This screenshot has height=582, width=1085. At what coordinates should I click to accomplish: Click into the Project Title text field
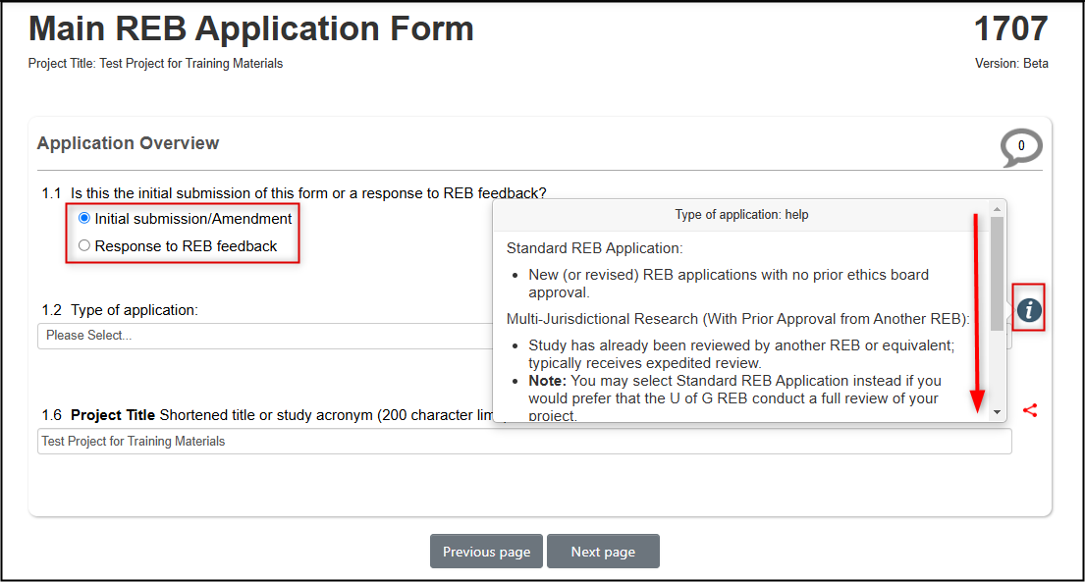click(524, 442)
